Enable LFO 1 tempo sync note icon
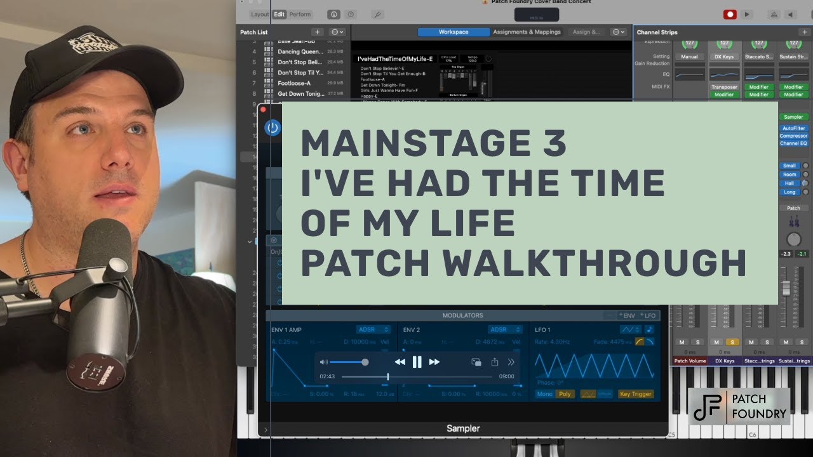This screenshot has width=813, height=457. 649,329
